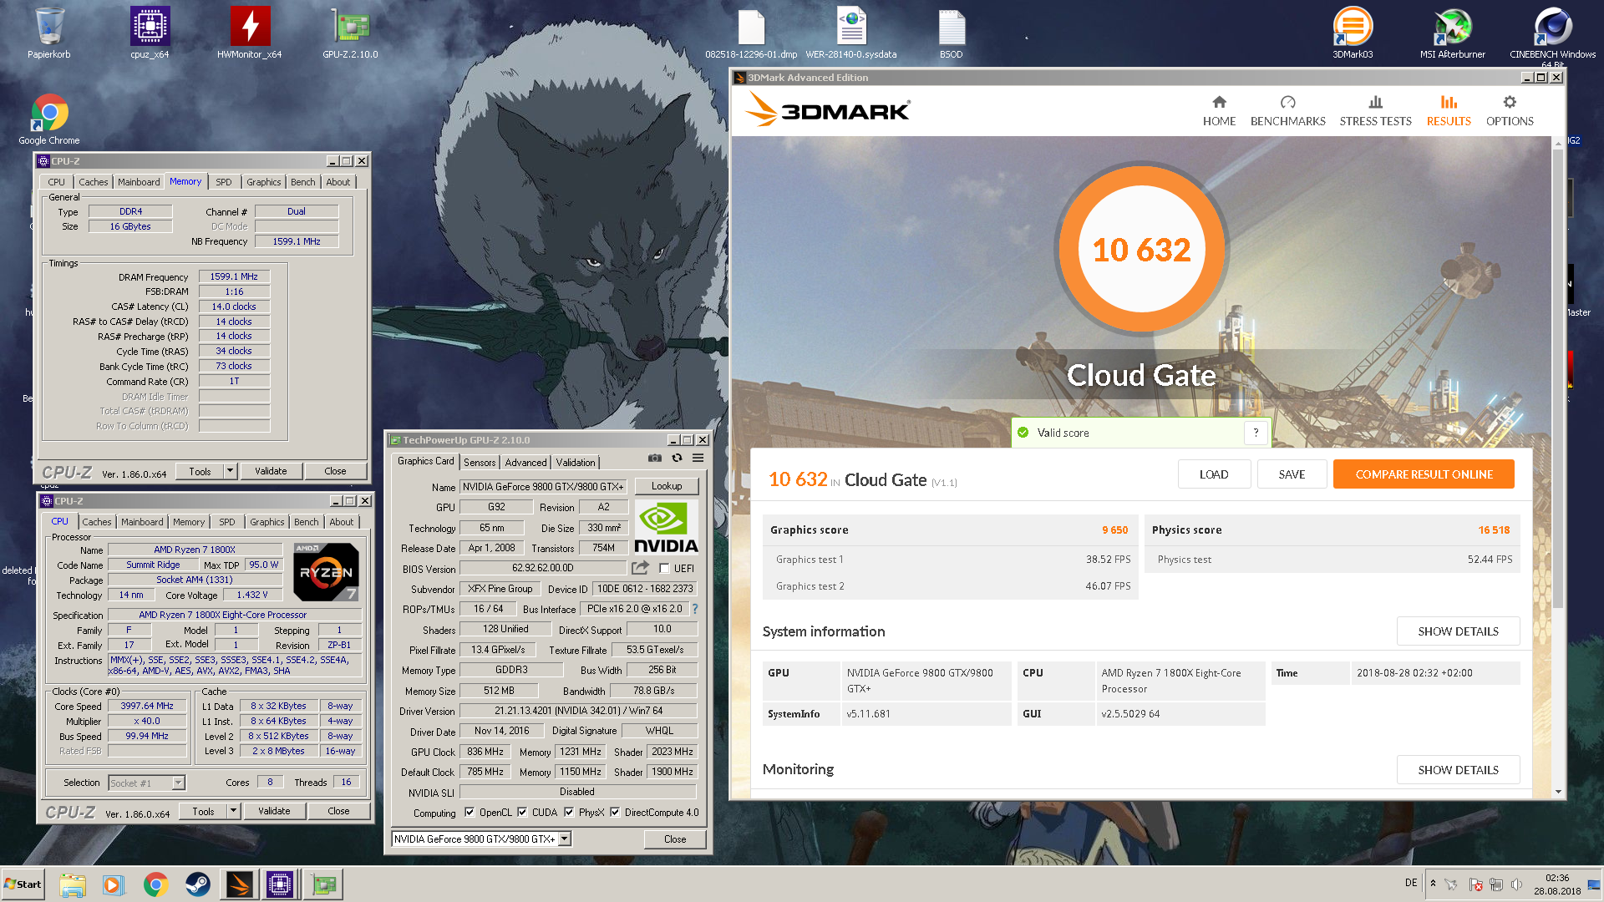Click the volume speaker tray icon

(1516, 884)
